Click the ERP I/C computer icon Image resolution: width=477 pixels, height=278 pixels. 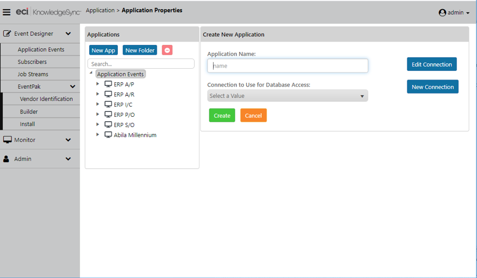pos(108,104)
